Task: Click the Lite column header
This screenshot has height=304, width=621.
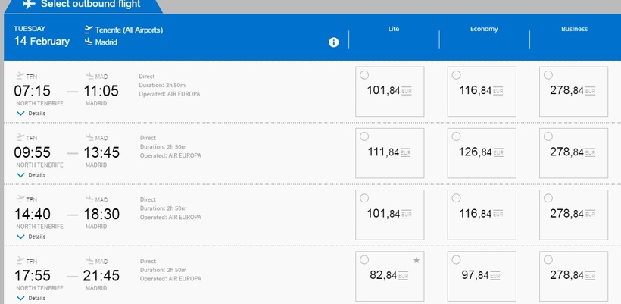Action: 393,30
